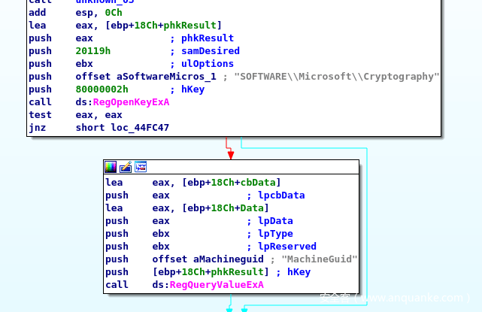Image resolution: width=482 pixels, height=312 pixels.
Task: Click the node group collapse icon
Action: [x=141, y=167]
